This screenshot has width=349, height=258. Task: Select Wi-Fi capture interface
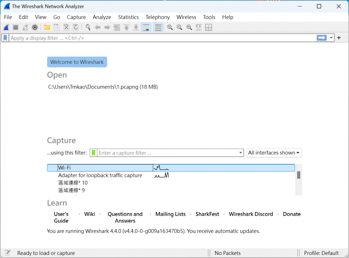171,168
